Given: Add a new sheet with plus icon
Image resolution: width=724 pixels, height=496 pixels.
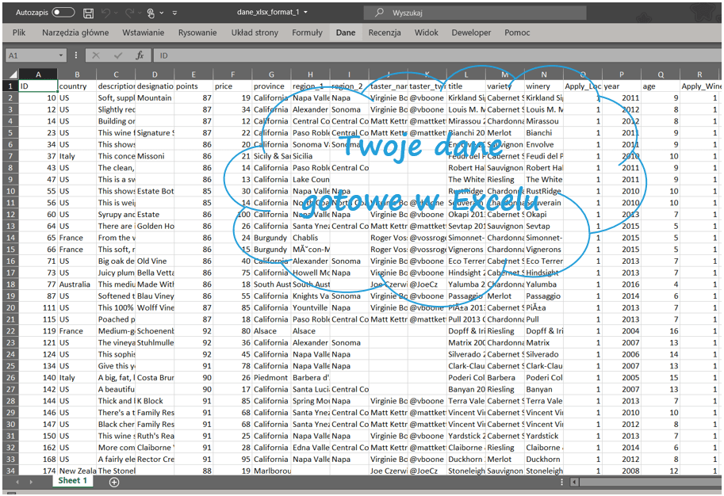Looking at the screenshot, I should (114, 482).
